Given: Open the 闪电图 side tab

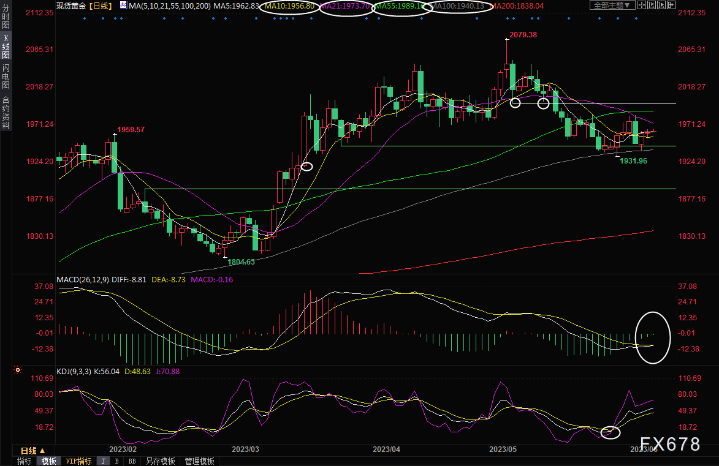Looking at the screenshot, I should (6, 78).
